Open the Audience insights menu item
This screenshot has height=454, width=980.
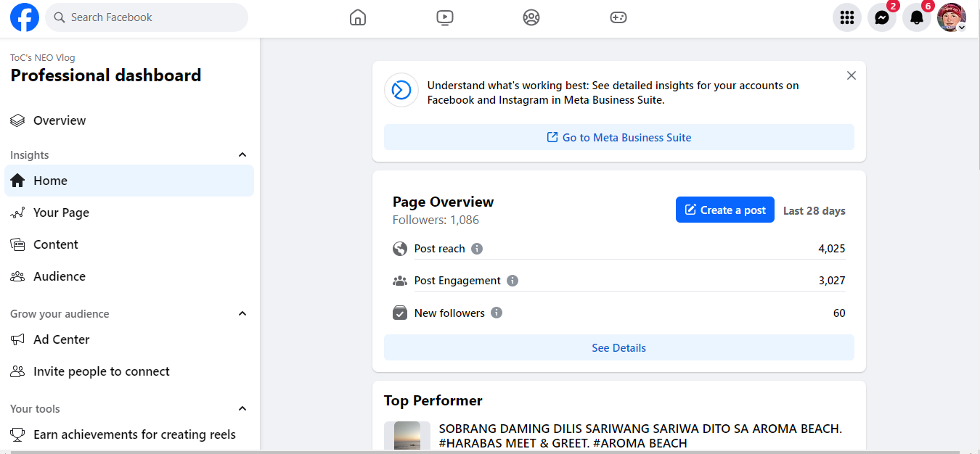59,276
